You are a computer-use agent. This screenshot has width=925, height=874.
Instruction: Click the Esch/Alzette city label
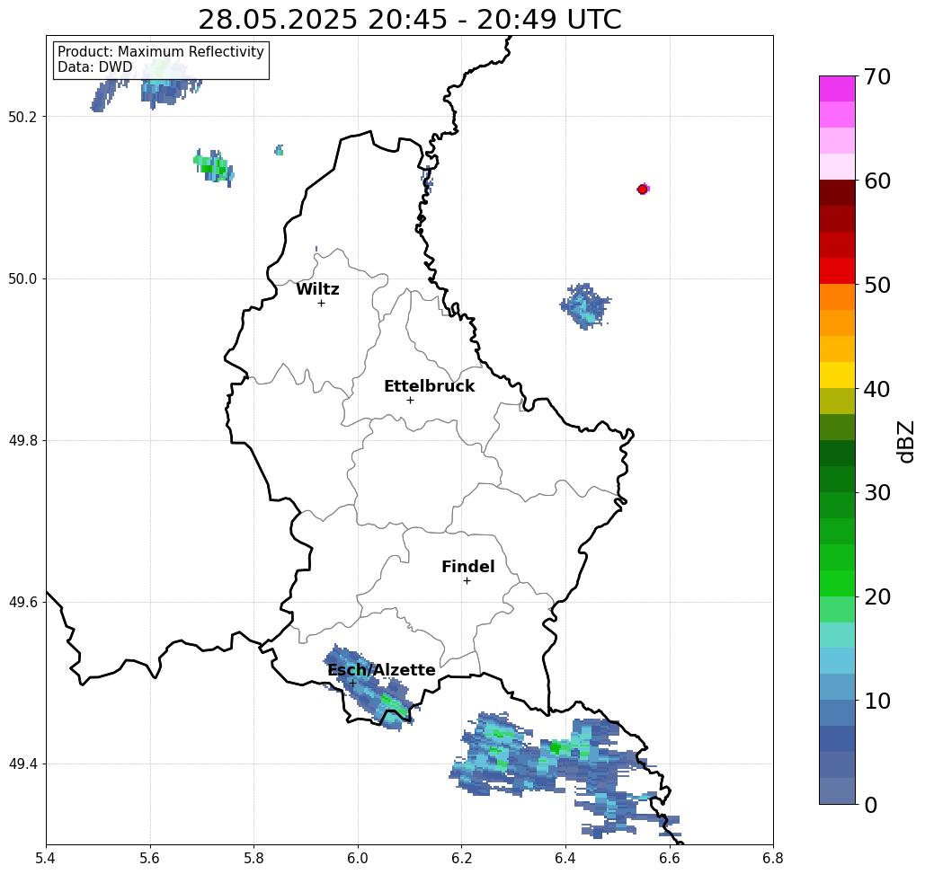point(382,670)
